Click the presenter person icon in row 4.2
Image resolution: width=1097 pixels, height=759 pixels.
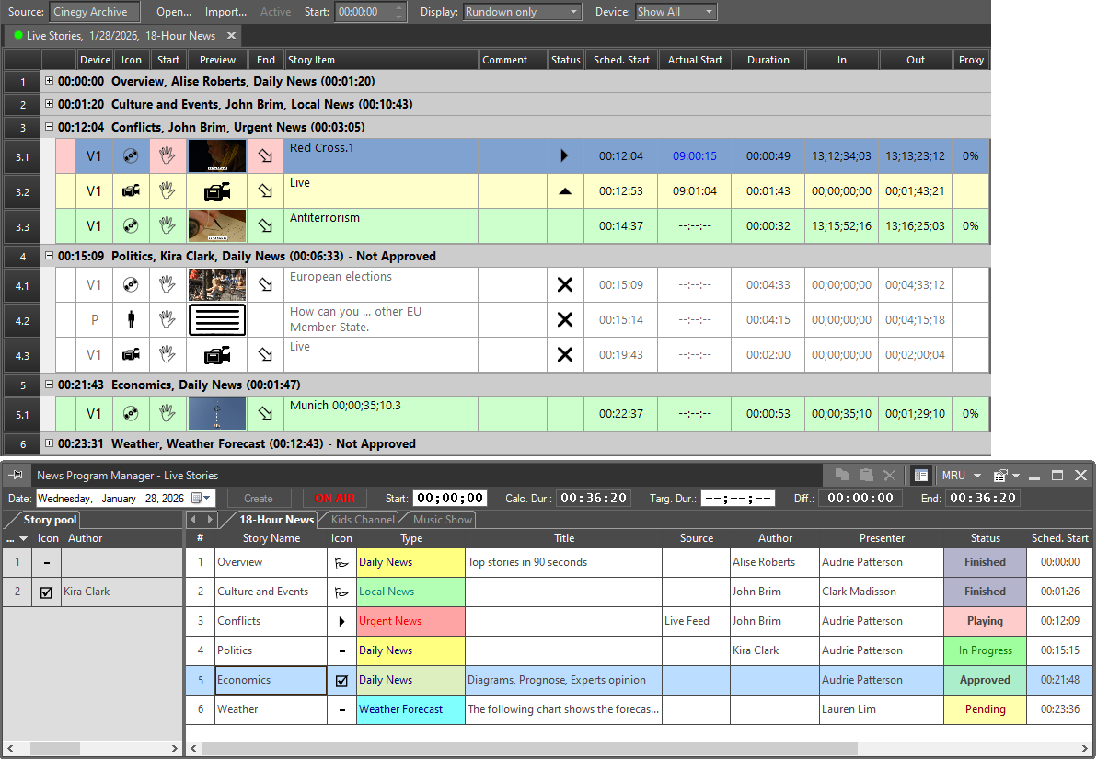tap(130, 319)
